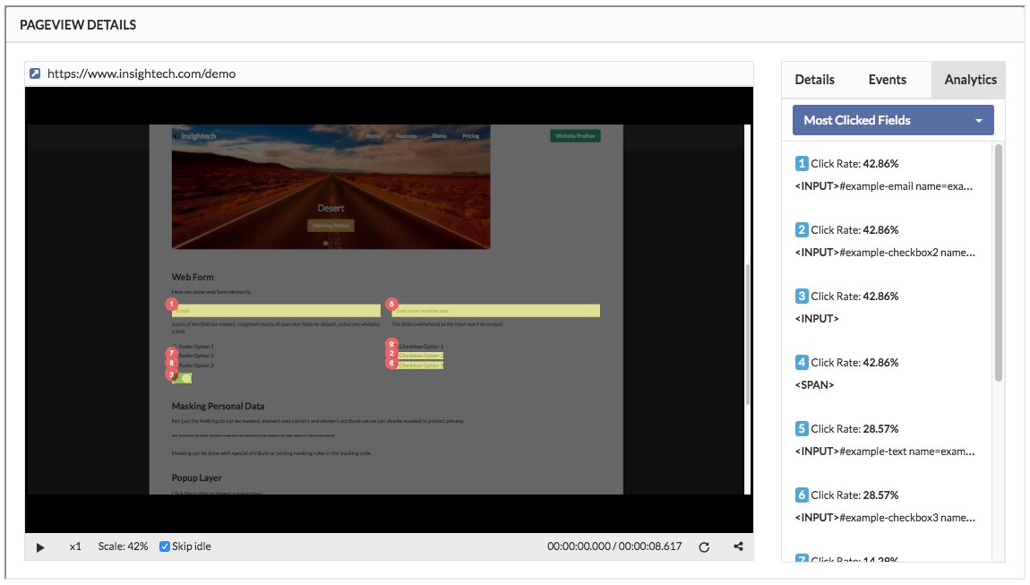This screenshot has height=585, width=1030.
Task: Click red marker 3 on the green toggle
Action: (x=171, y=374)
